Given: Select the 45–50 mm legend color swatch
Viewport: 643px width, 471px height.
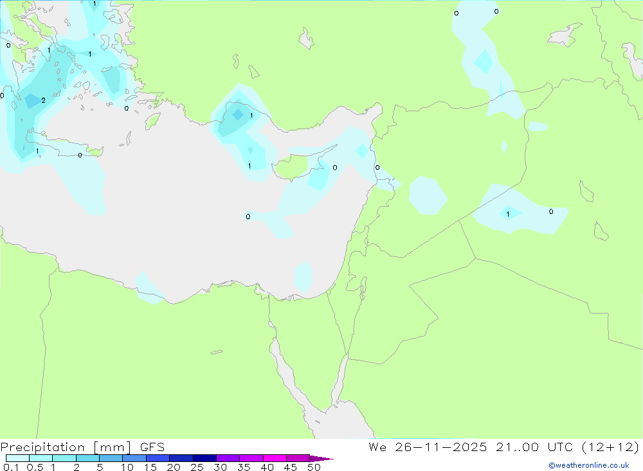Looking at the screenshot, I should click(298, 458).
